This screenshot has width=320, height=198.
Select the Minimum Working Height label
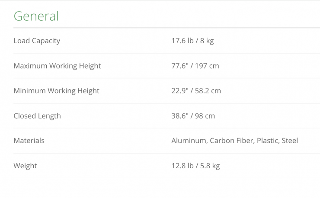tap(56, 91)
